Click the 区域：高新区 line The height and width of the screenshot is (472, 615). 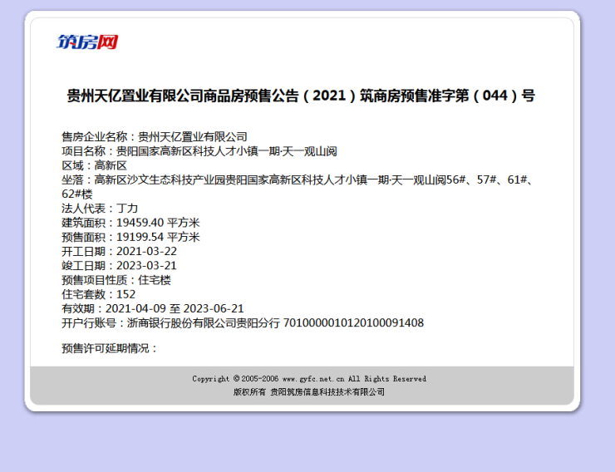click(94, 165)
